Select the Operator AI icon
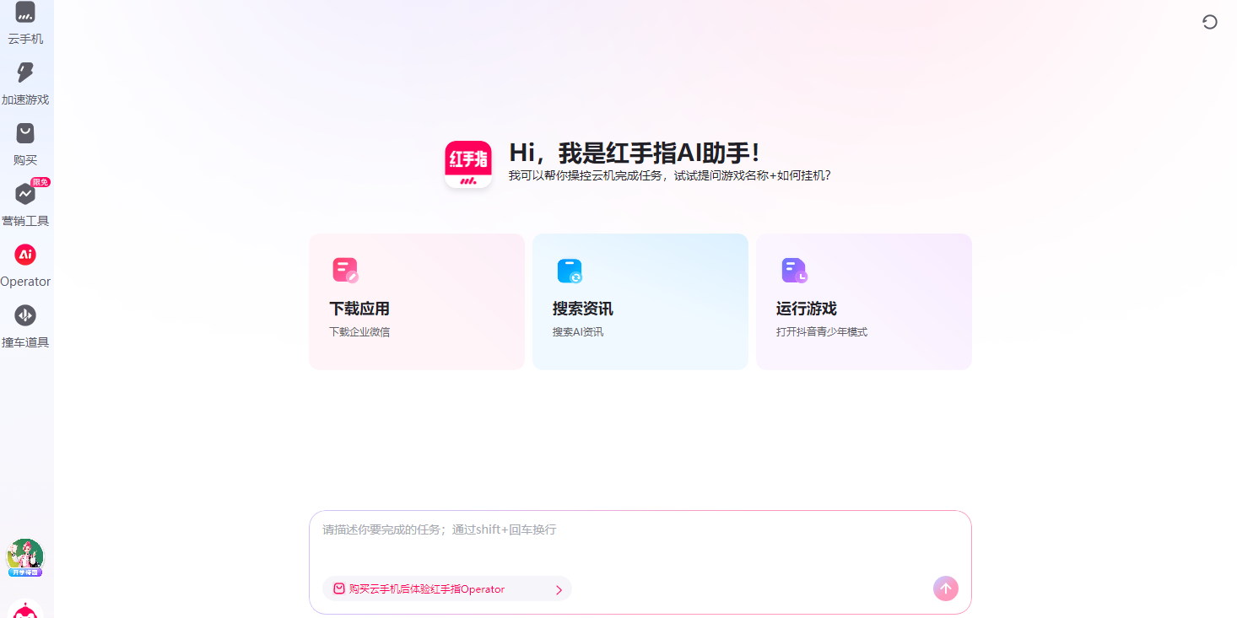 [x=25, y=255]
